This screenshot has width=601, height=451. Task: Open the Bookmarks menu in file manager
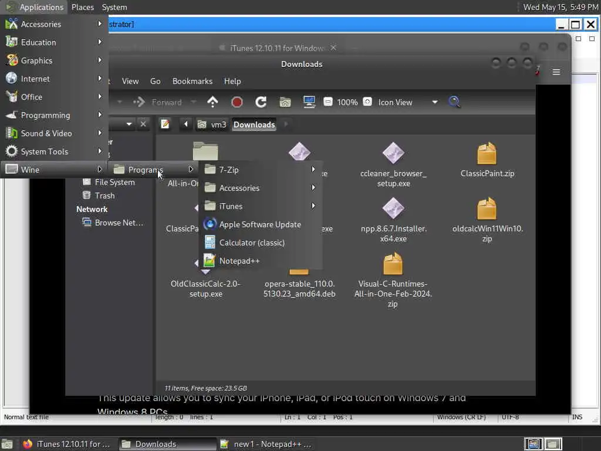click(x=193, y=81)
